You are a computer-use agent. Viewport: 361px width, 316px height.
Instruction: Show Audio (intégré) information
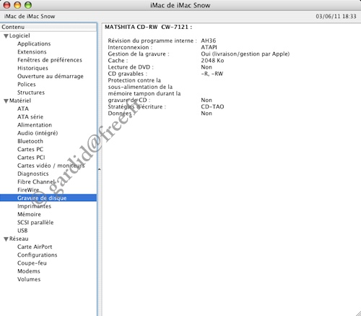[x=38, y=133]
